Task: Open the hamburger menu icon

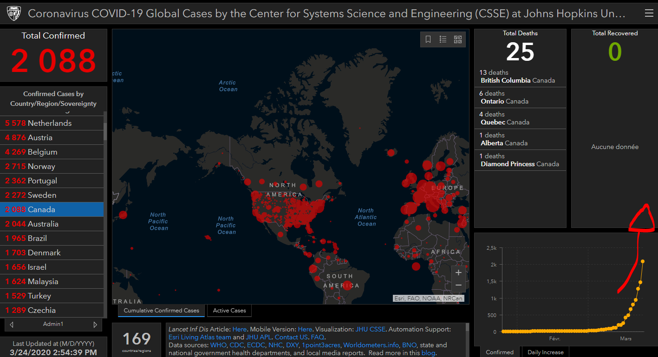Action: (x=649, y=13)
